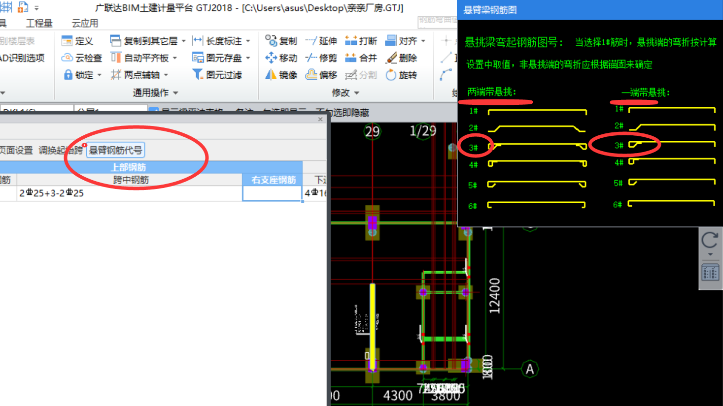The width and height of the screenshot is (723, 406).
Task: Open 图元存盘 dropdown arrow
Action: pos(248,58)
